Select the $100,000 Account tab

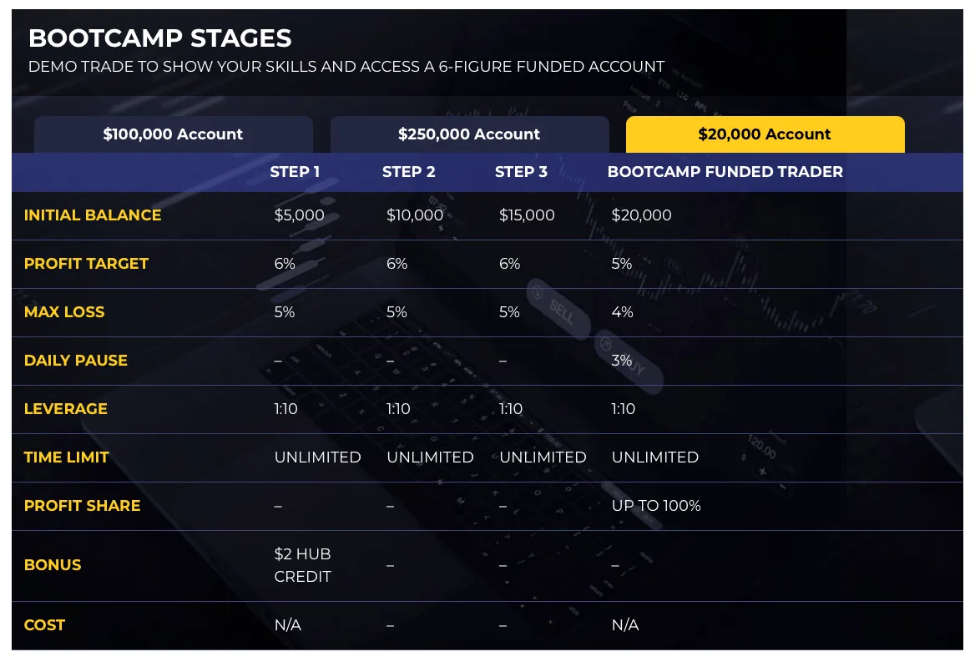pos(173,134)
